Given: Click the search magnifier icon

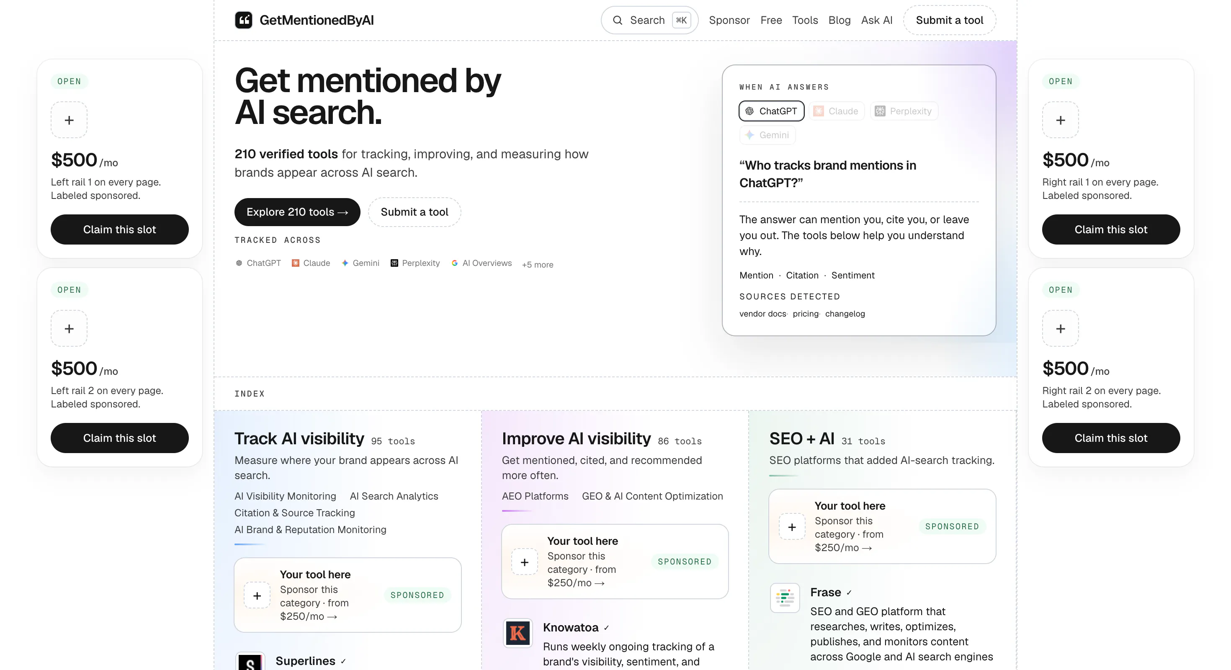Looking at the screenshot, I should click(618, 20).
